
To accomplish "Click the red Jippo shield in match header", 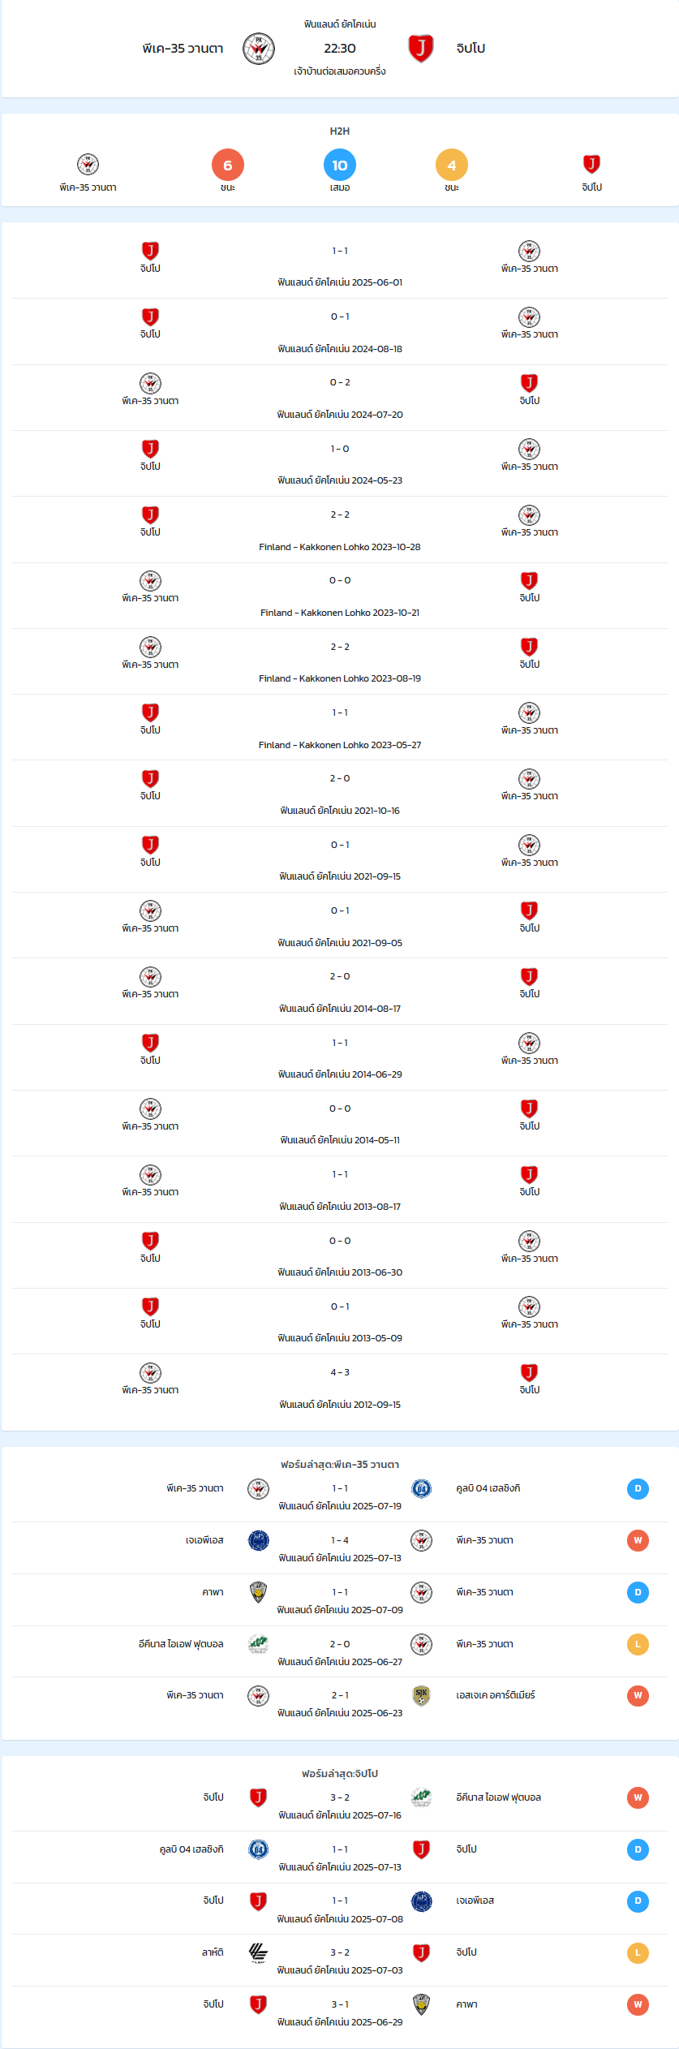I will [x=420, y=49].
